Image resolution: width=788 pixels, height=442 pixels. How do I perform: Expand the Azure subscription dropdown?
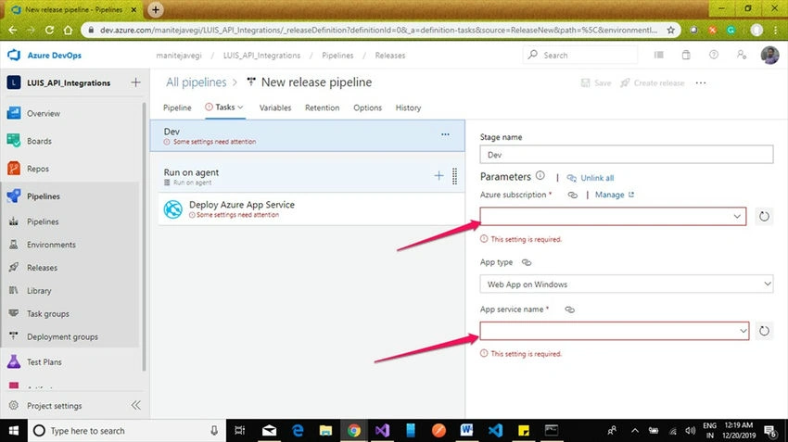click(613, 217)
